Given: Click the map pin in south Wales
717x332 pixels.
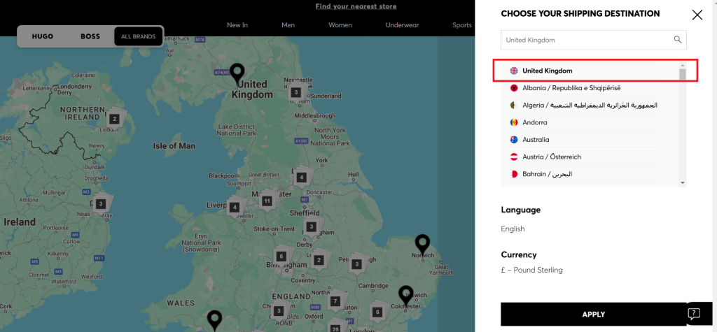Looking at the screenshot, I should point(215,320).
